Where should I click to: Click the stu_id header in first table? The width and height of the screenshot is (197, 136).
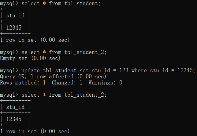pos(15,16)
